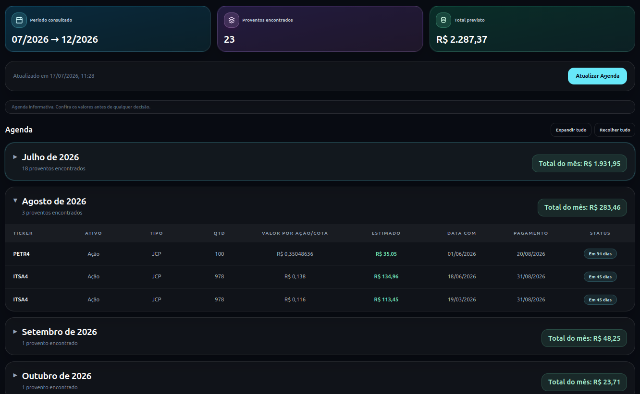The height and width of the screenshot is (394, 640).
Task: Click the STATUS column header
Action: tap(600, 233)
